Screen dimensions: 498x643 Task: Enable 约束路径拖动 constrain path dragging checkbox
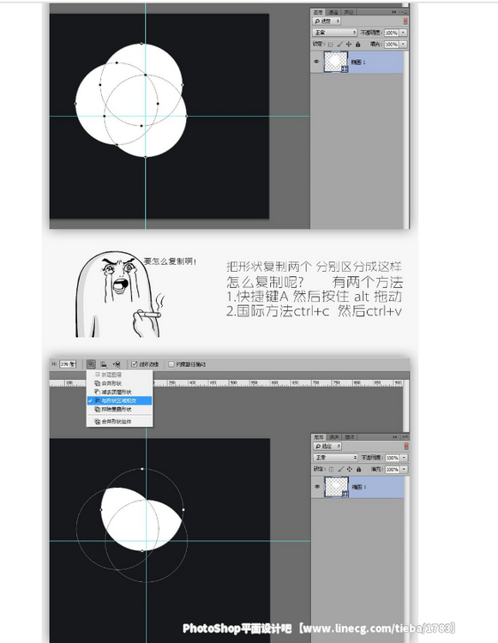pyautogui.click(x=171, y=364)
